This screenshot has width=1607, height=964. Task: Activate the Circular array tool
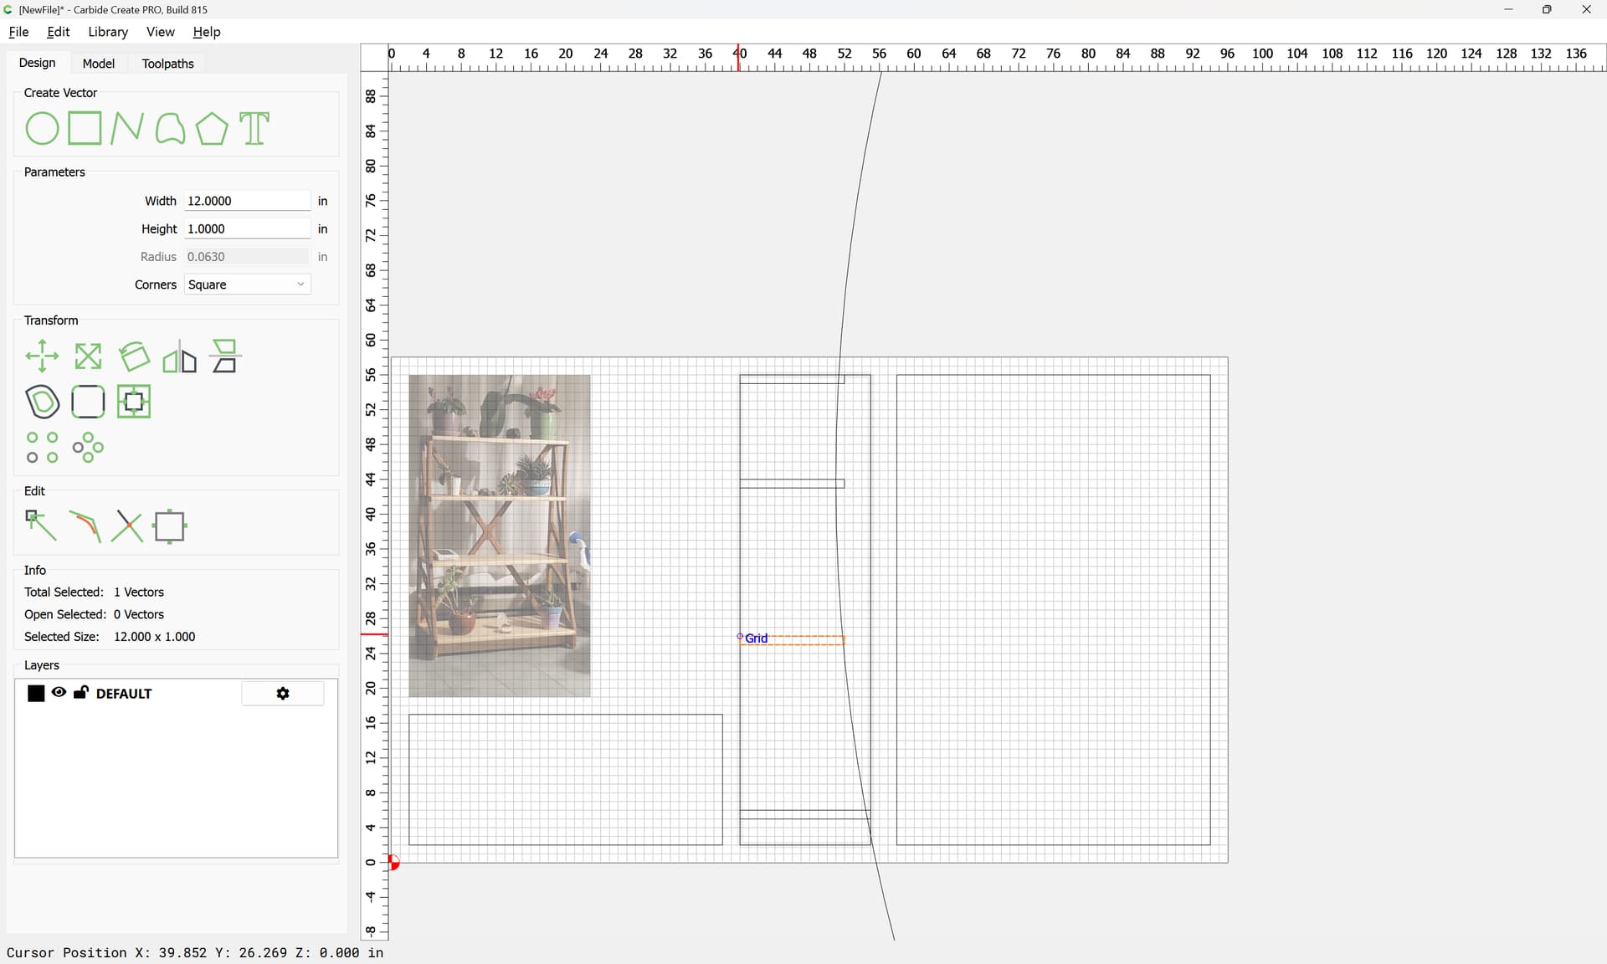[x=88, y=448]
